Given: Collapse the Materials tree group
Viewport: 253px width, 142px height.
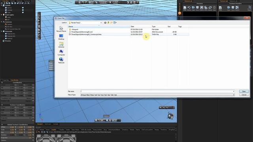Looking at the screenshot, I should pyautogui.click(x=2, y=32).
